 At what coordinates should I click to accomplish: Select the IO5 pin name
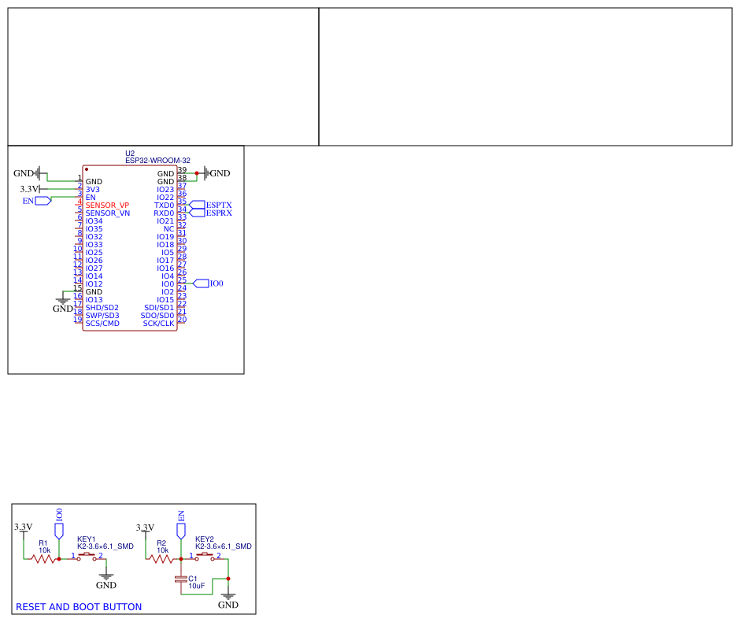tap(168, 253)
